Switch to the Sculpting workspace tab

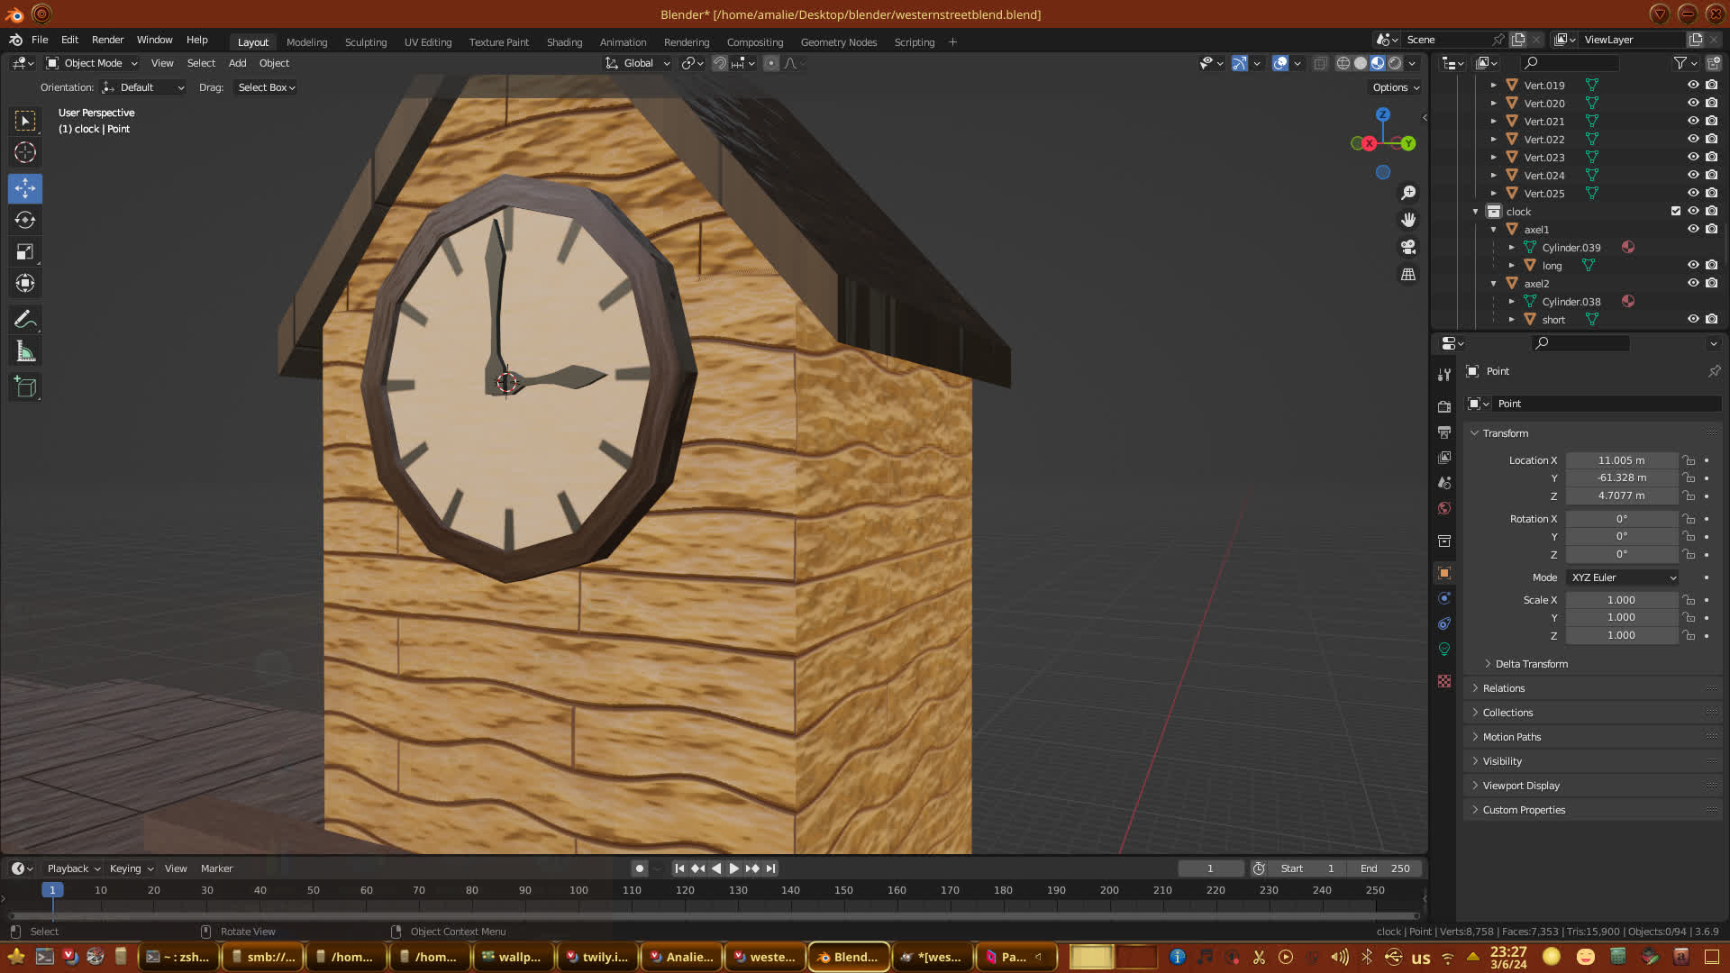click(365, 42)
